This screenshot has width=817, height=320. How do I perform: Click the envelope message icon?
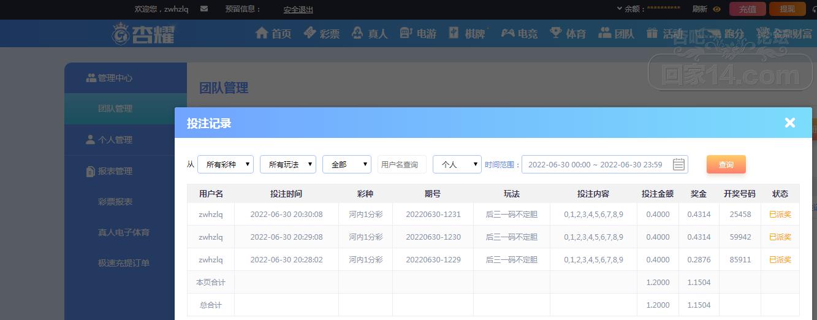(x=204, y=9)
